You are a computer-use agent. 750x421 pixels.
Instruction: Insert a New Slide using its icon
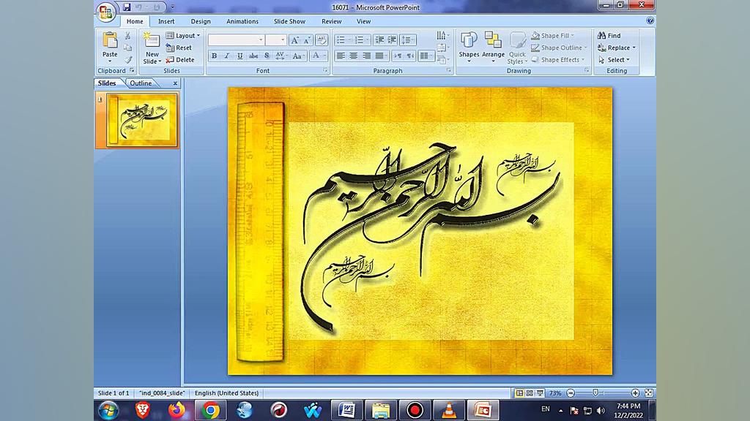point(152,41)
